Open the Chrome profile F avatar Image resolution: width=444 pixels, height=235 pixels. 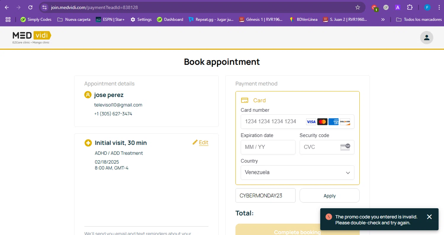coord(427,7)
